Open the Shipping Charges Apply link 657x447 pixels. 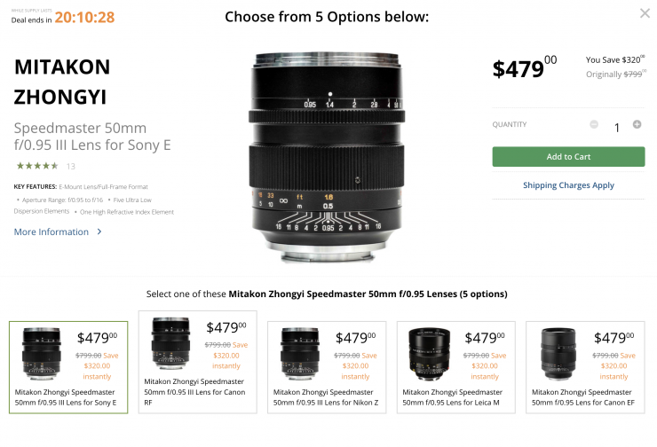click(568, 185)
